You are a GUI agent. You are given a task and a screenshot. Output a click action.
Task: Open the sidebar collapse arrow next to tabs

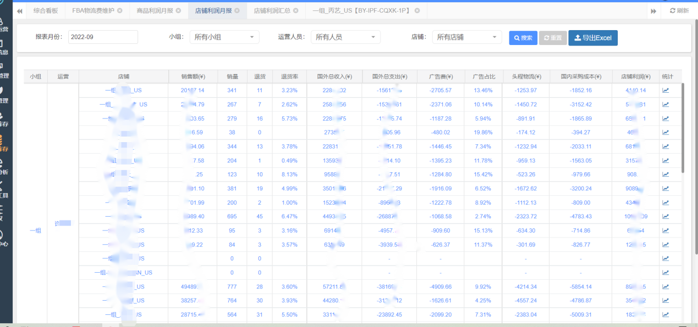pos(19,10)
